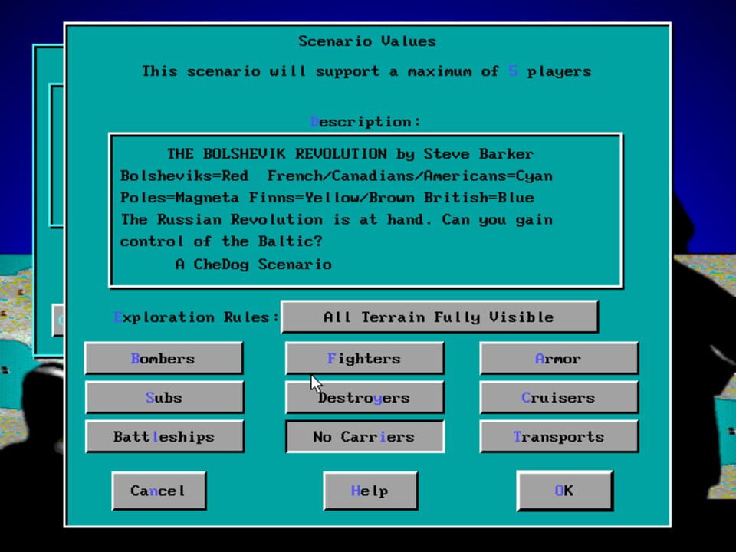Toggle Destroyers on or off
Image resolution: width=736 pixels, height=552 pixels.
coord(364,397)
